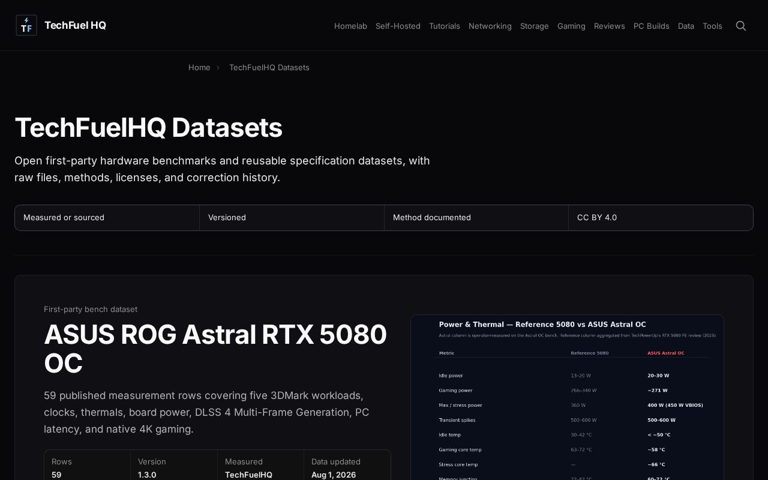Open the Data nav item
This screenshot has height=480, width=768.
[x=686, y=26]
